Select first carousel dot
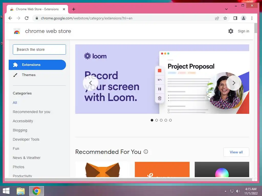Screen dimensions: 262x196 [x=152, y=120]
